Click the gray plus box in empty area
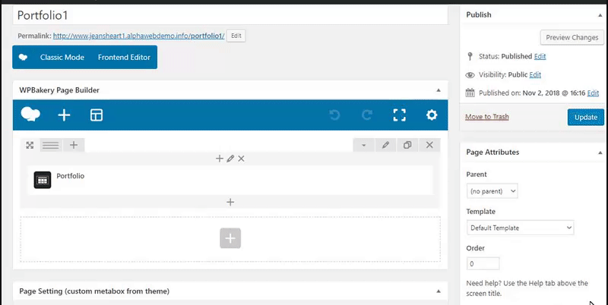608x305 pixels. click(230, 238)
